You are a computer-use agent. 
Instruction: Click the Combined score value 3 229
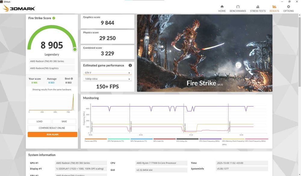click(107, 54)
